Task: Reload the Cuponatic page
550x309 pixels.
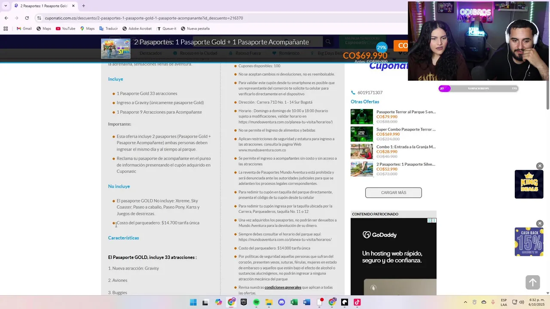Action: [27, 18]
